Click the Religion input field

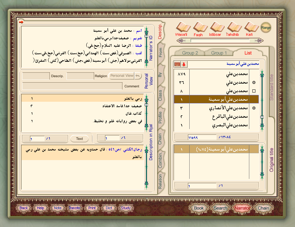(x=80, y=76)
